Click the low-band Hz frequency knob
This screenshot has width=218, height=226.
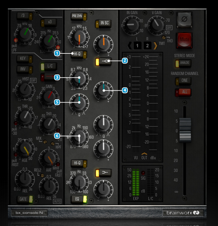pos(79,183)
